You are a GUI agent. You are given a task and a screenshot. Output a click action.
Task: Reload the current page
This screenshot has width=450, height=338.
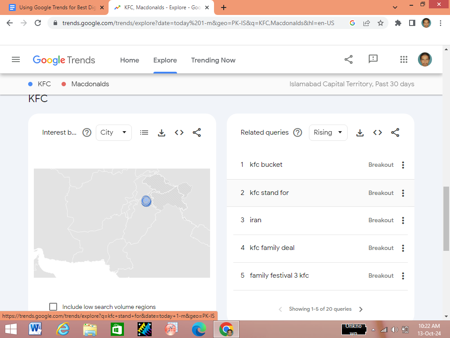[38, 23]
